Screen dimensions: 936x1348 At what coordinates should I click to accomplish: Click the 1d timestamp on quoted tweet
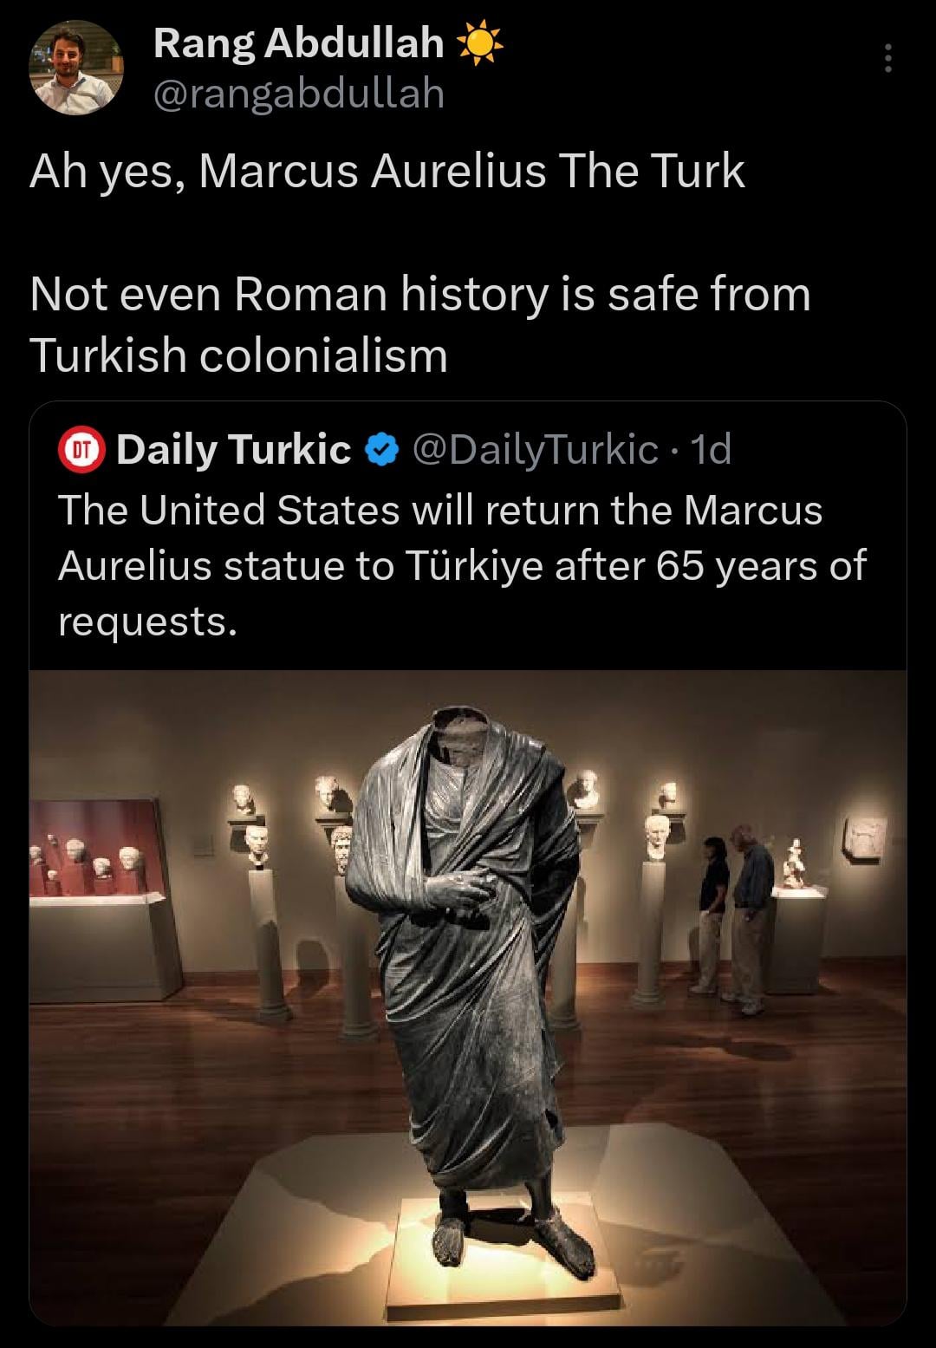[x=708, y=449]
